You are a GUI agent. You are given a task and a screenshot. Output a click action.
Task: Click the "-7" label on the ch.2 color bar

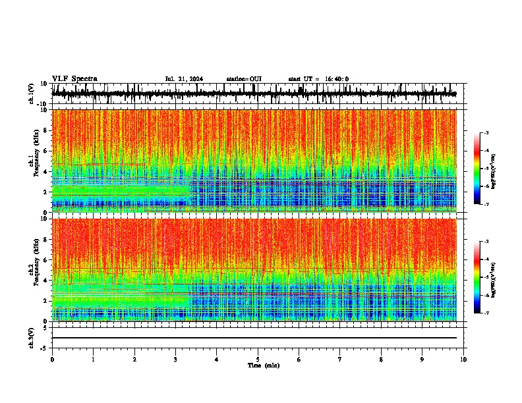[x=486, y=313]
